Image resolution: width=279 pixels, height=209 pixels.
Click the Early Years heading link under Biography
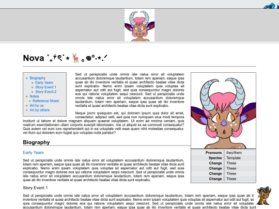33,152
